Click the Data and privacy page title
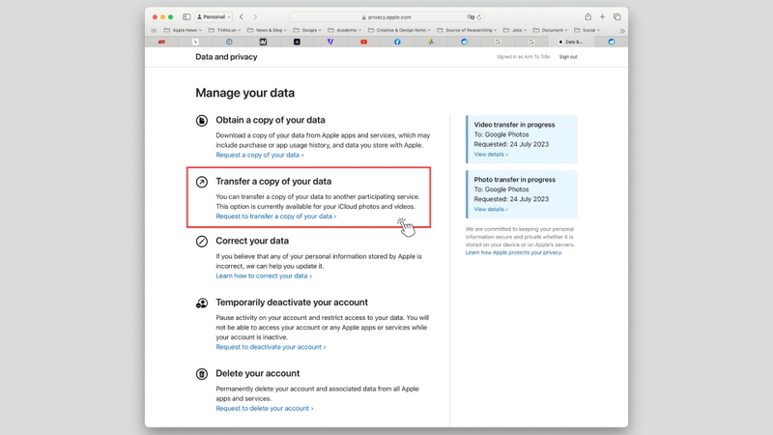 pyautogui.click(x=226, y=57)
